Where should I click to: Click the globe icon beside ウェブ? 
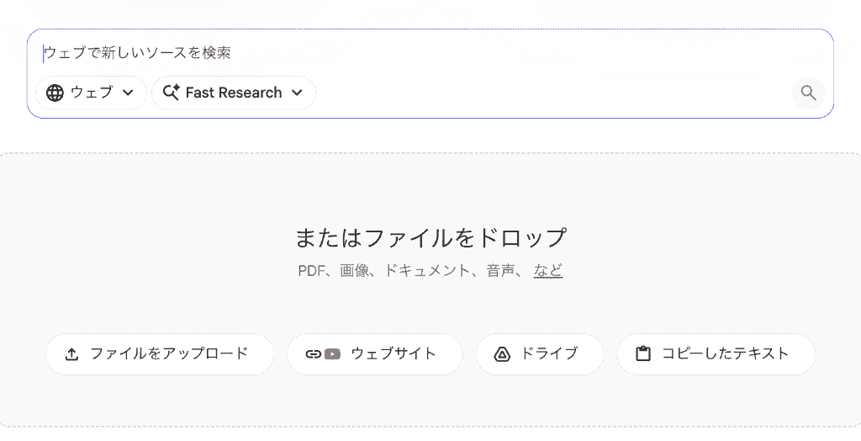pos(55,93)
